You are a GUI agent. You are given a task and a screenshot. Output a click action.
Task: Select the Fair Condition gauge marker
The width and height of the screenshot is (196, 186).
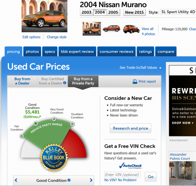click(x=22, y=136)
